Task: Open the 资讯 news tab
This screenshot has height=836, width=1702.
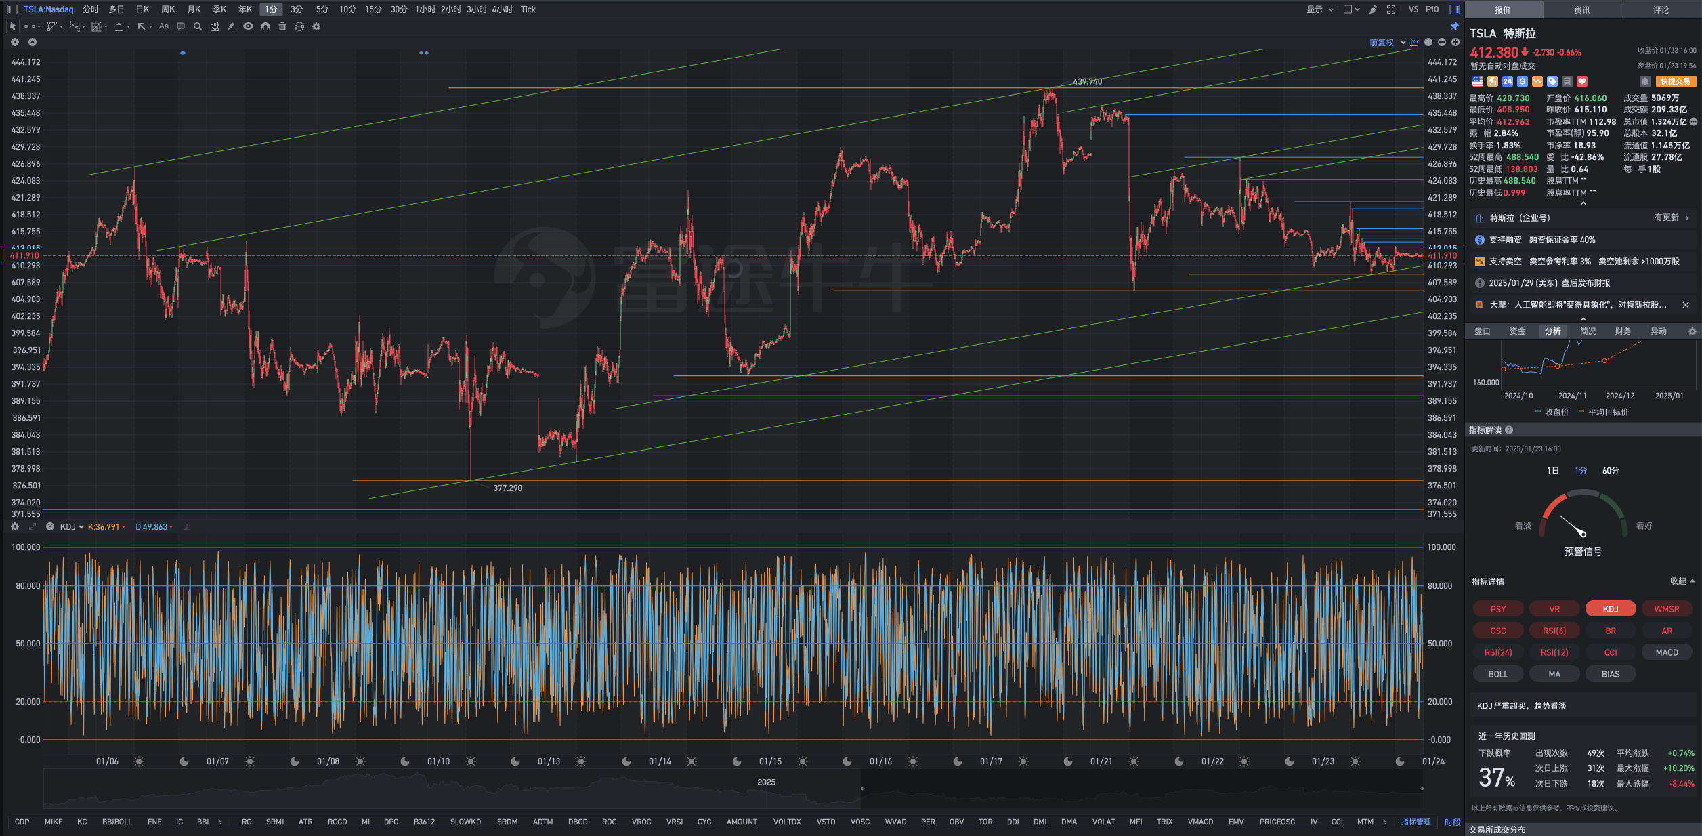Action: tap(1582, 9)
